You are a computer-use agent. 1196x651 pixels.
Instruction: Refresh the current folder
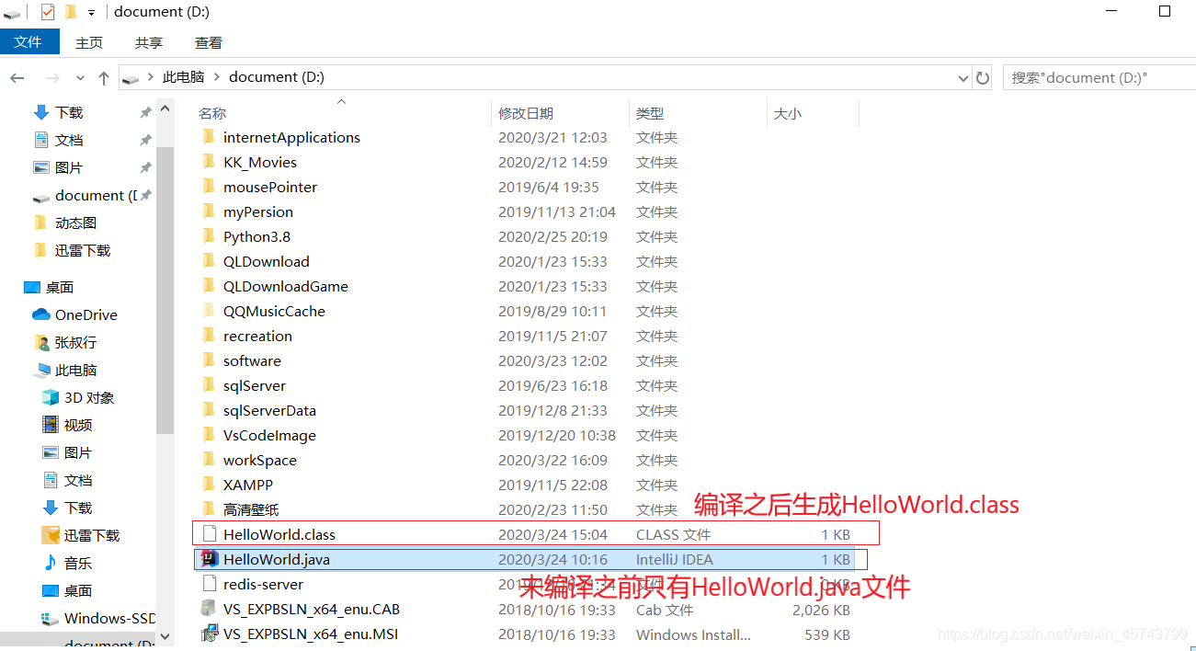pyautogui.click(x=983, y=78)
